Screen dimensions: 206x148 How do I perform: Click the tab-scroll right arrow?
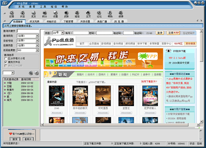(x=201, y=21)
